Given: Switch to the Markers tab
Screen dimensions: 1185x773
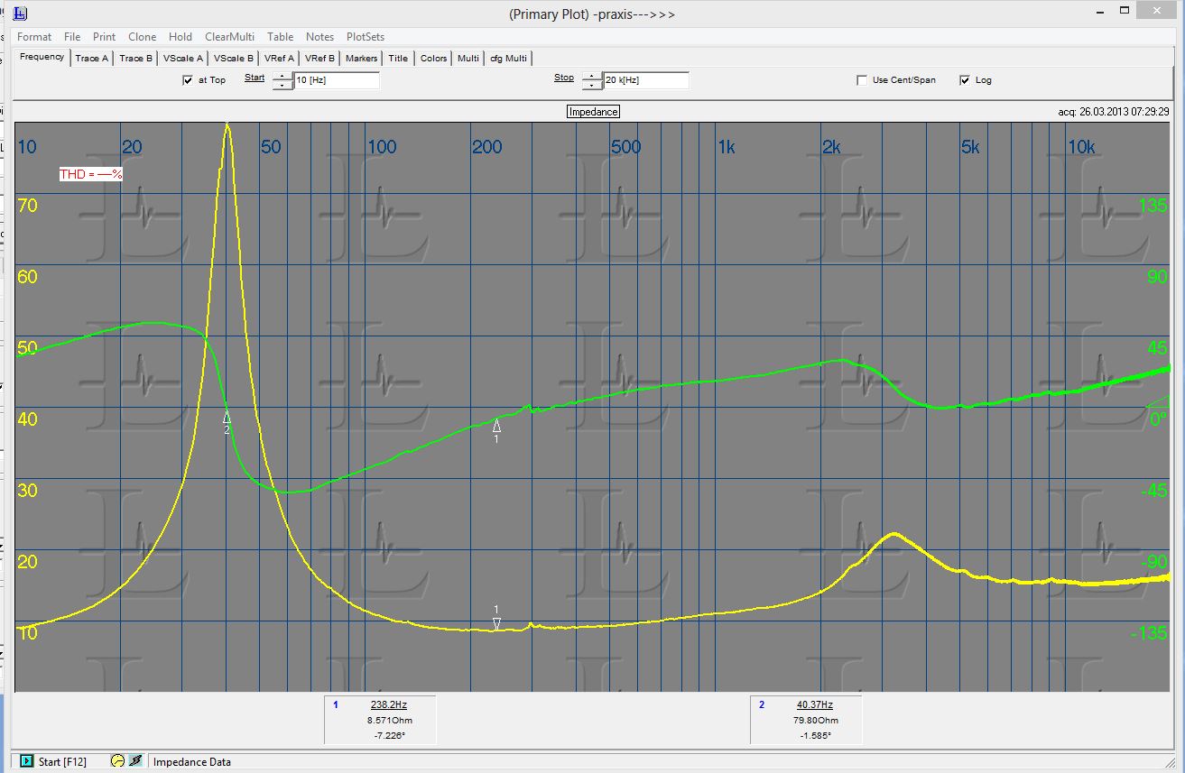Looking at the screenshot, I should pyautogui.click(x=362, y=58).
